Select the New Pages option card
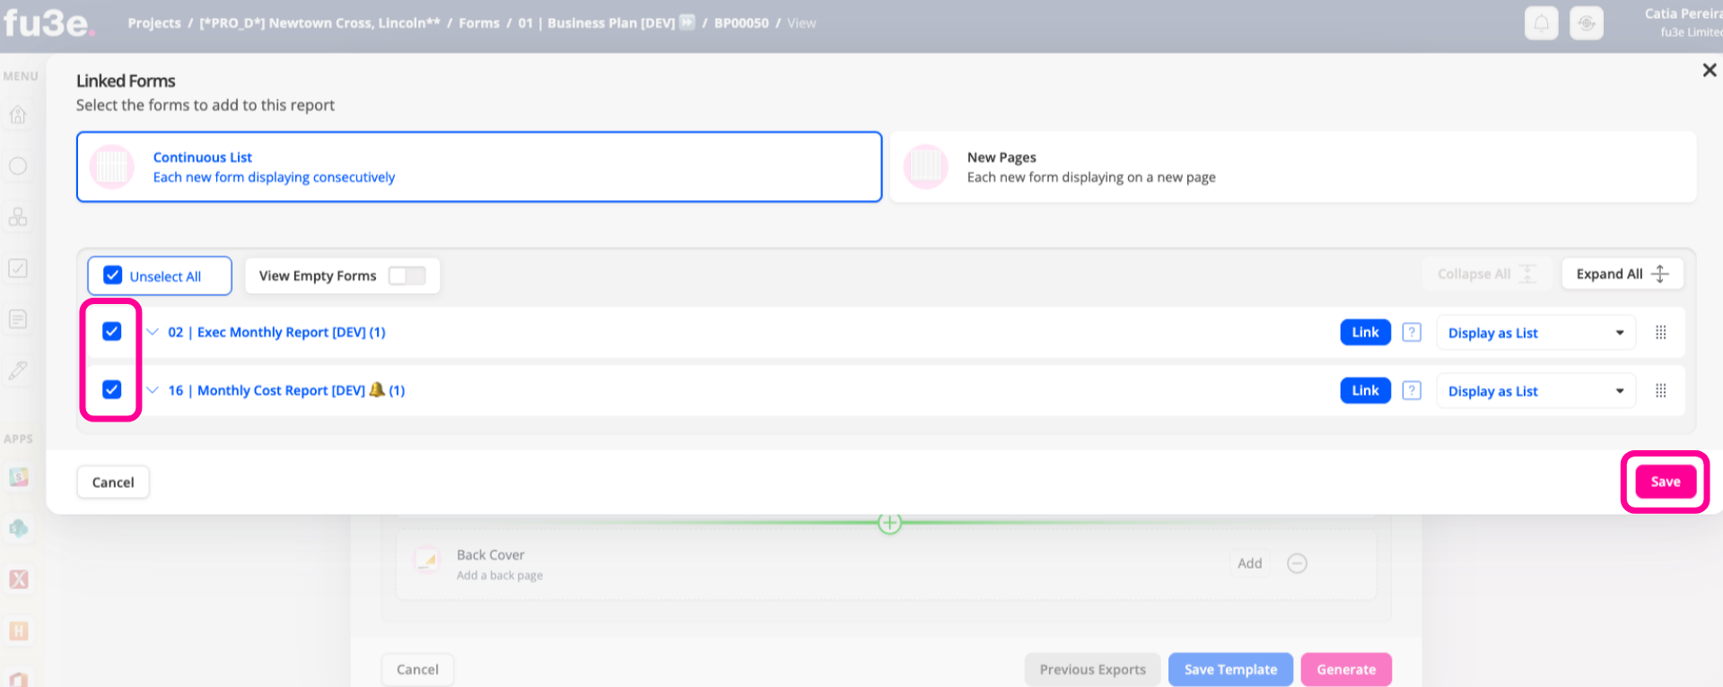The image size is (1723, 687). pos(1293,167)
